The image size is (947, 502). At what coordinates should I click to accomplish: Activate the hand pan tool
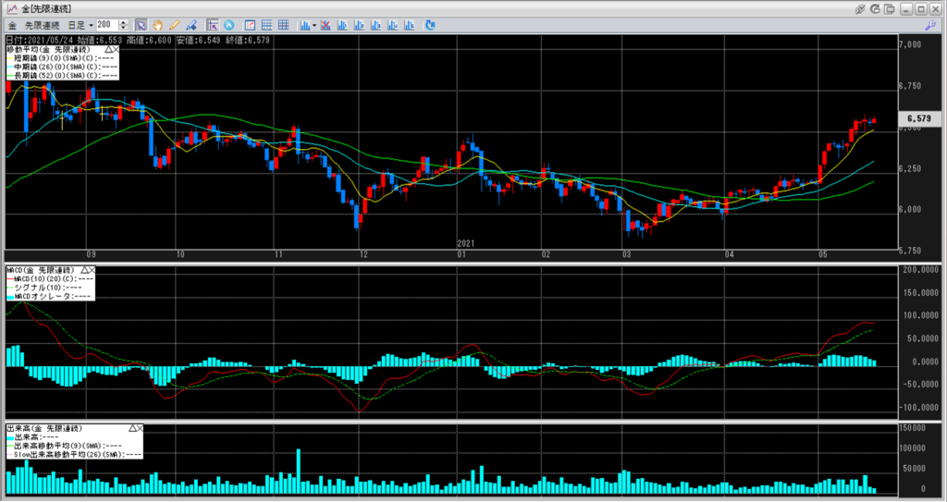coord(157,24)
